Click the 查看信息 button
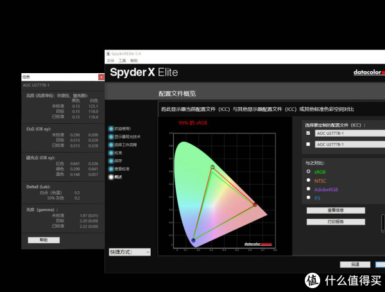The width and height of the screenshot is (385, 292). click(336, 210)
